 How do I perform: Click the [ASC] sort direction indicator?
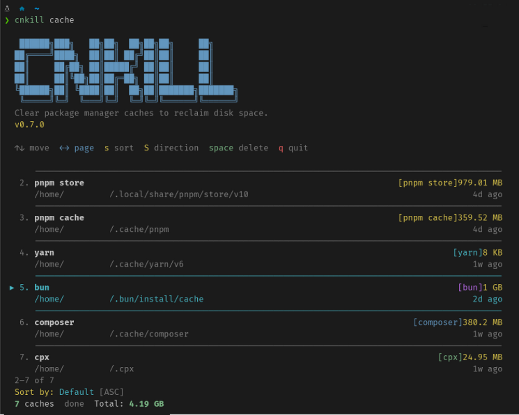(111, 392)
